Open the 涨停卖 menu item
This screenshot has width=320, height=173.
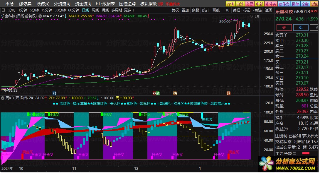pyautogui.click(x=25, y=4)
